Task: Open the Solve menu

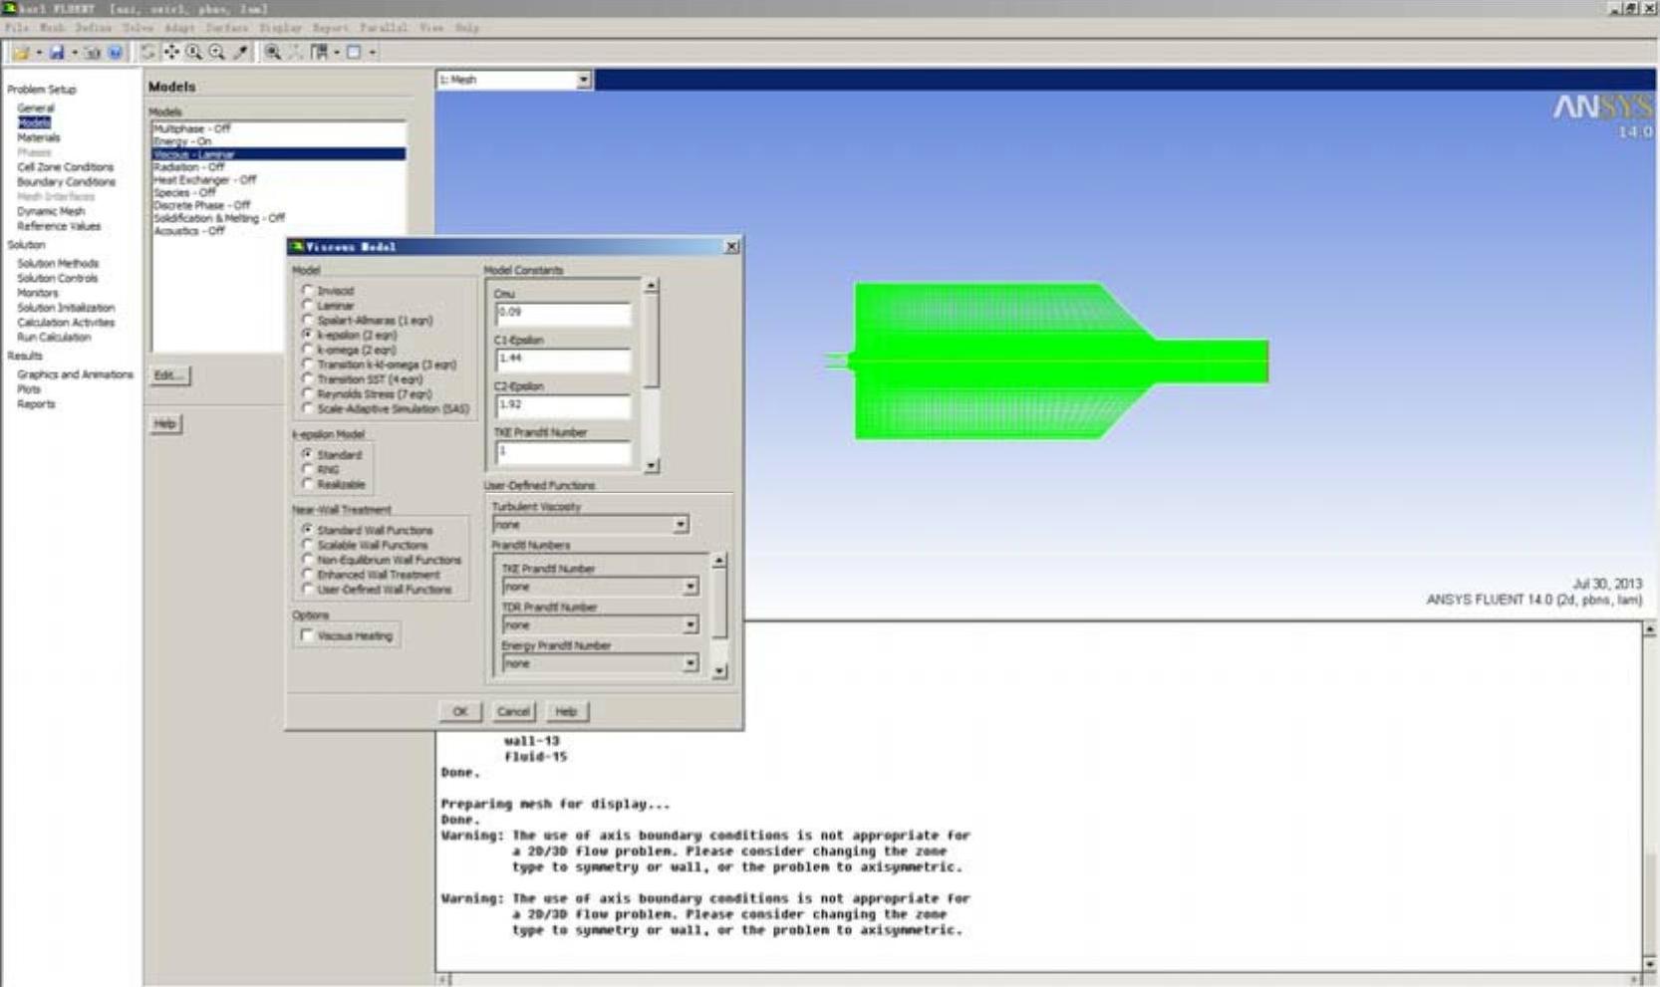Action: pyautogui.click(x=138, y=28)
